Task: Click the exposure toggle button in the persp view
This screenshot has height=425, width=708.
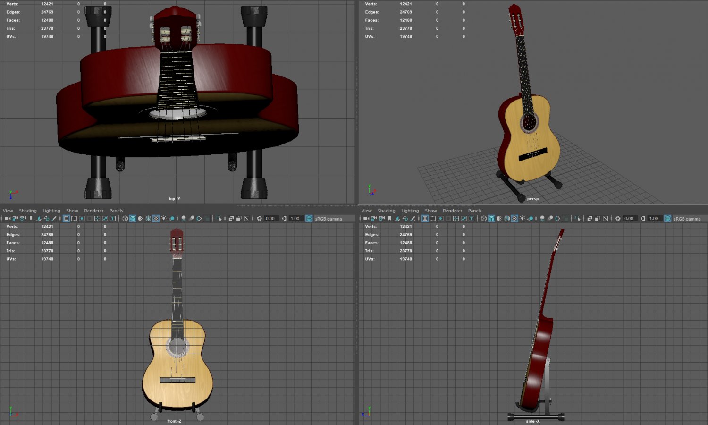Action: point(617,219)
